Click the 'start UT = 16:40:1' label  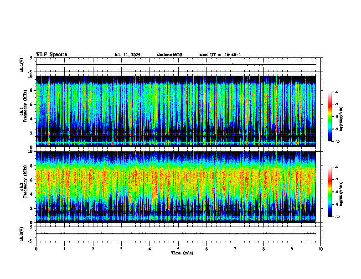pos(220,55)
